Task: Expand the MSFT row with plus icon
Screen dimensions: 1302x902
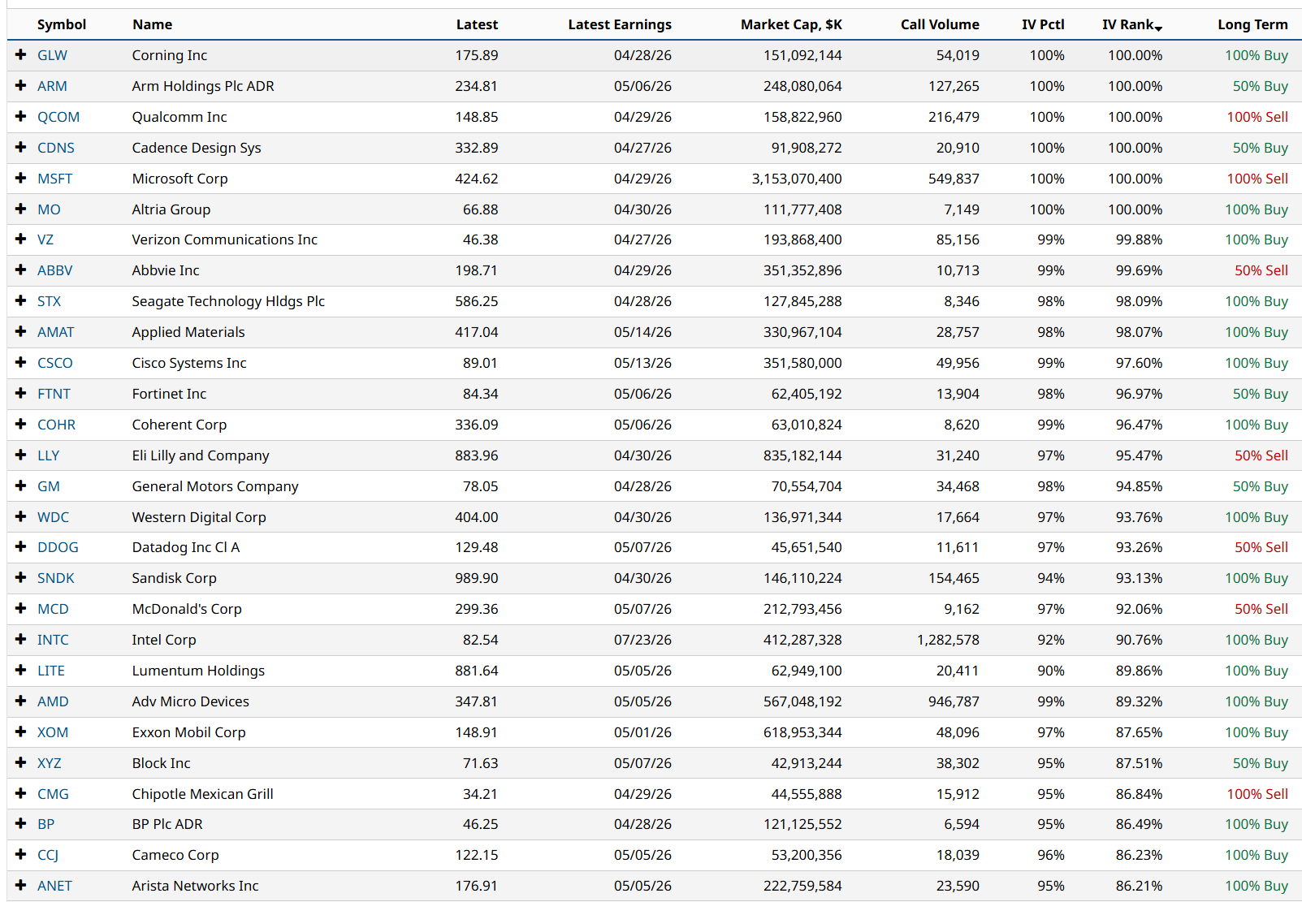Action: click(21, 178)
